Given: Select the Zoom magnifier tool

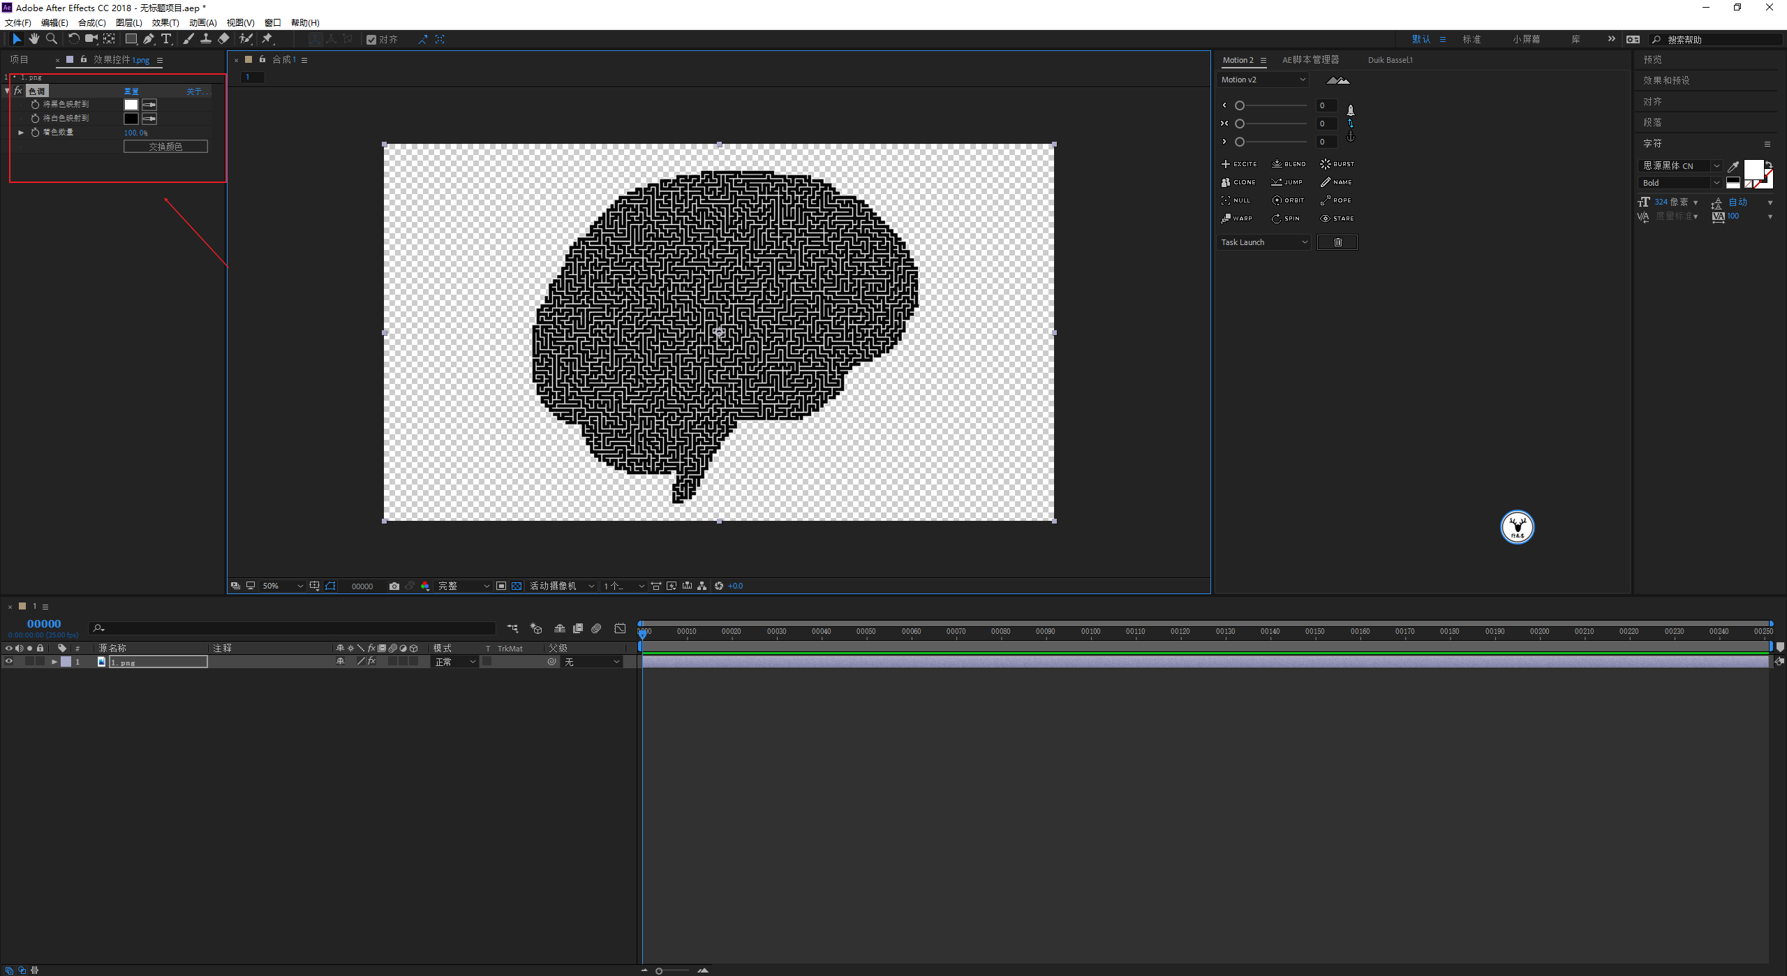Looking at the screenshot, I should pyautogui.click(x=52, y=39).
